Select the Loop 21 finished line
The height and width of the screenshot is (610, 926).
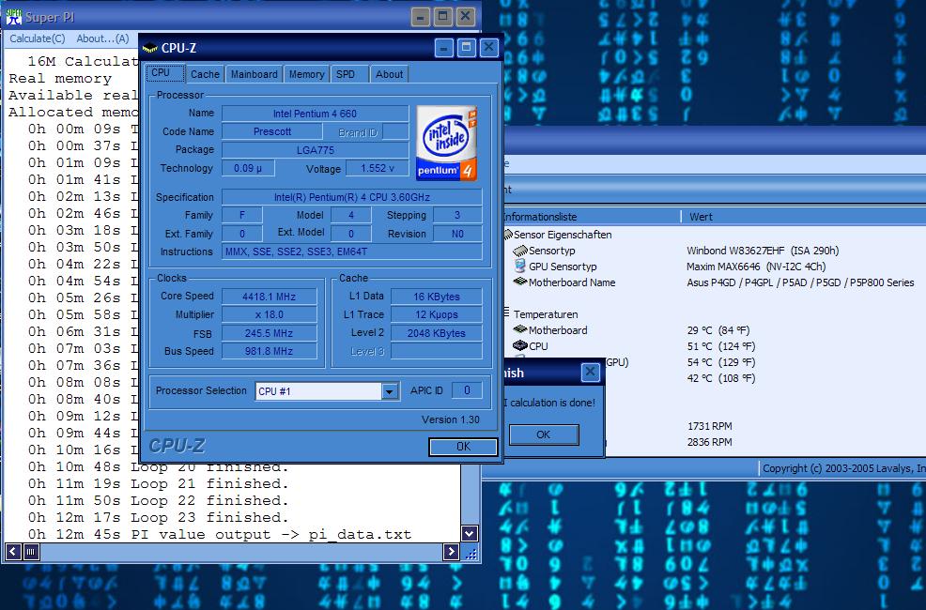[159, 483]
